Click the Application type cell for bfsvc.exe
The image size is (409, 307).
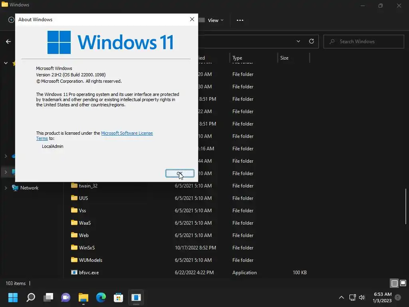point(244,273)
